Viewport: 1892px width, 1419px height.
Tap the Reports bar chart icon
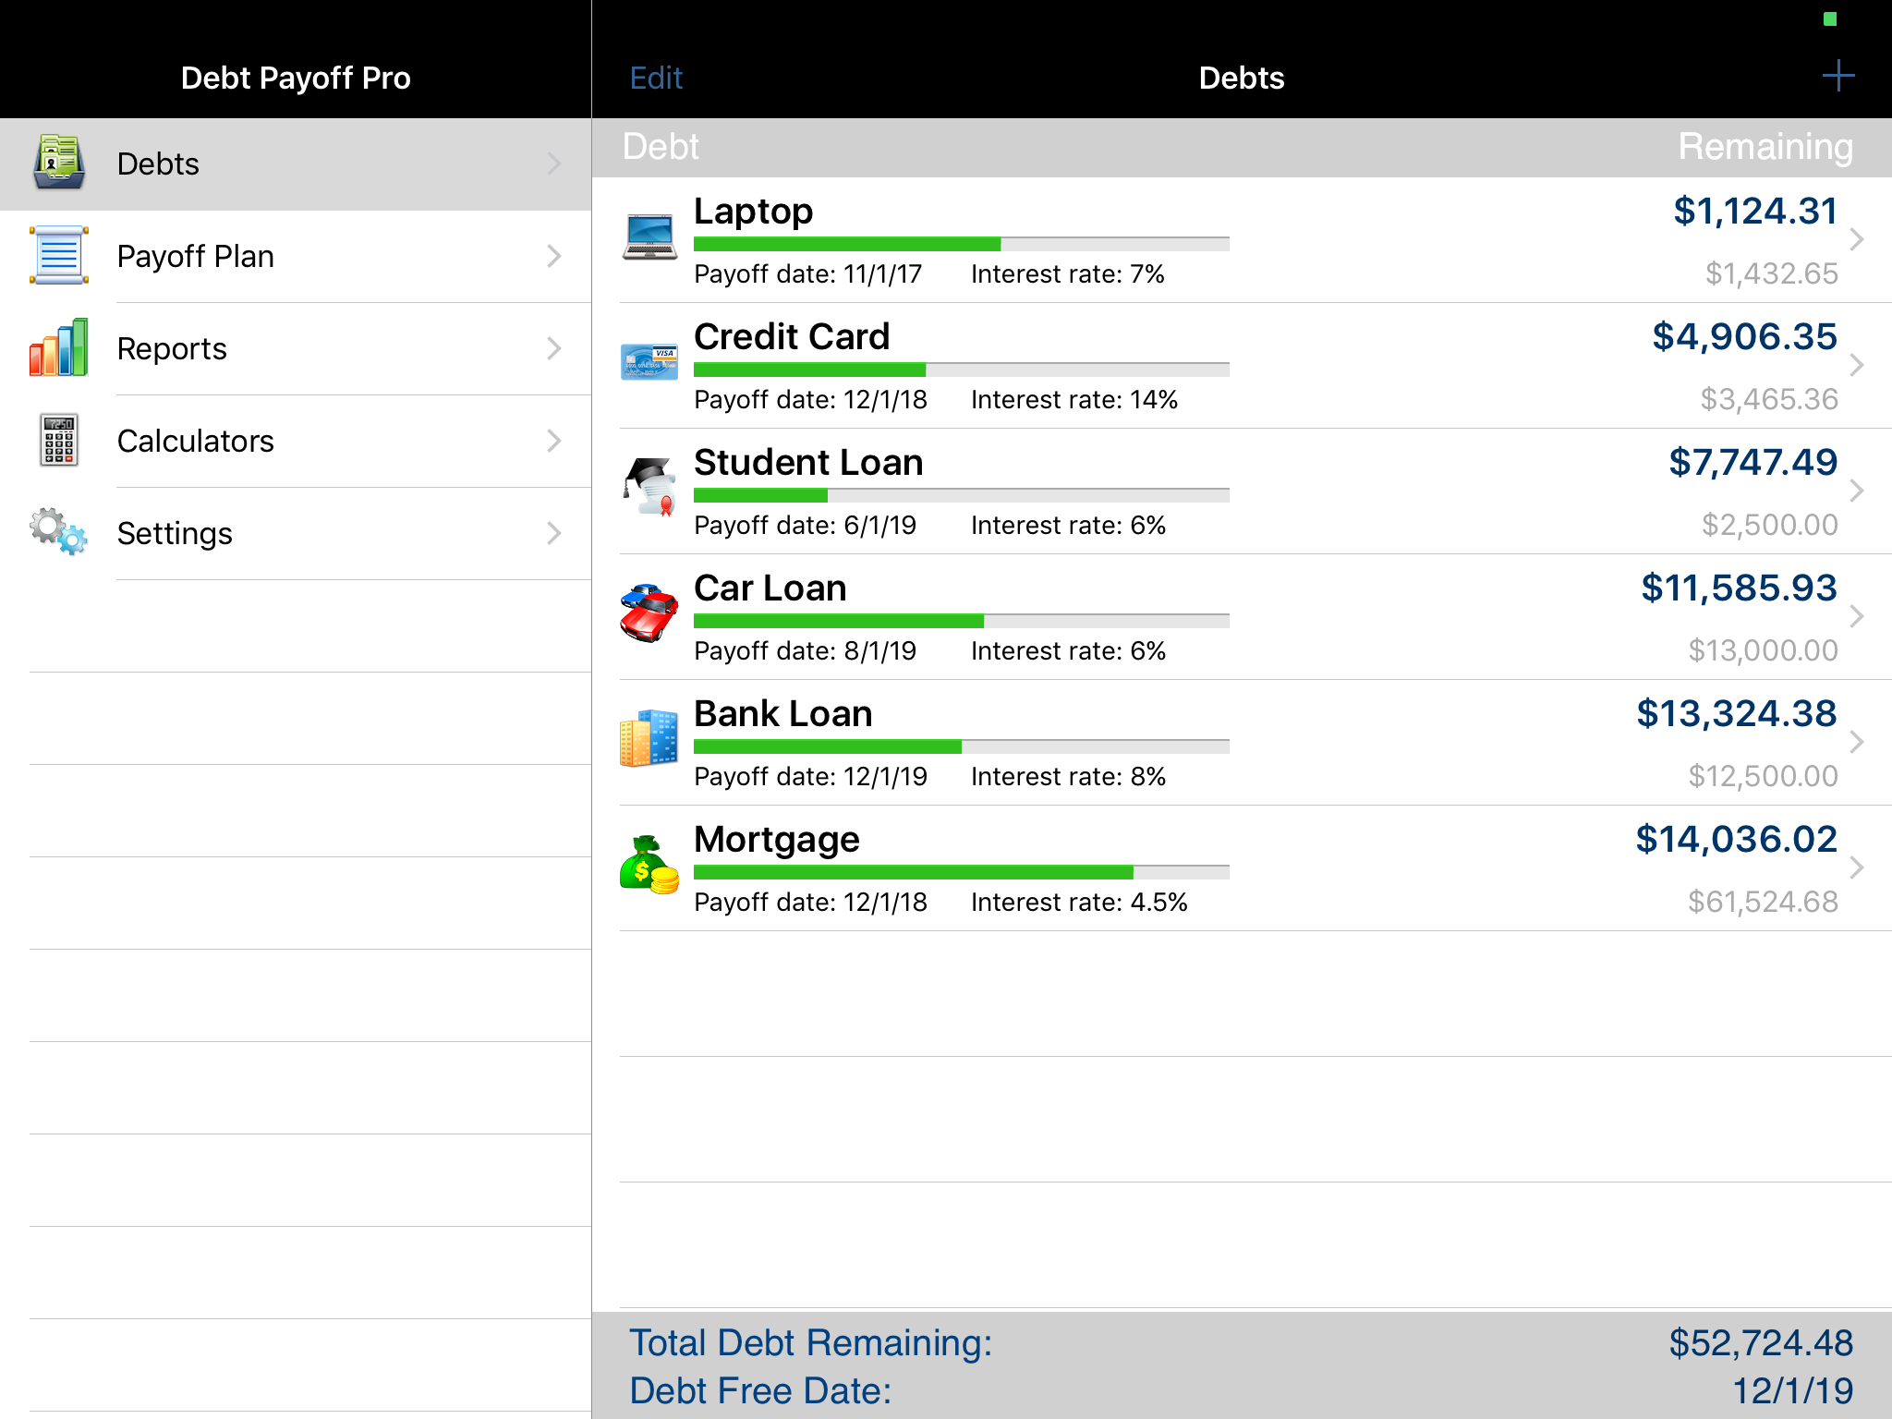(59, 348)
